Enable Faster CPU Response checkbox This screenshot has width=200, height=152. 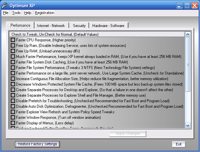tap(13, 40)
